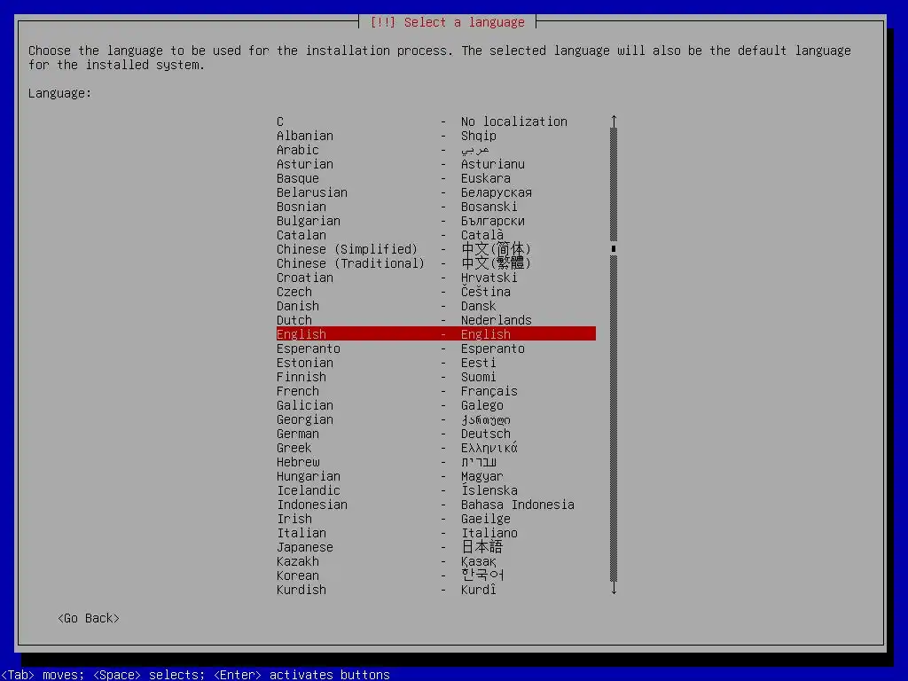
Task: Choose Kazakh – Қазақ option
Action: coord(436,561)
